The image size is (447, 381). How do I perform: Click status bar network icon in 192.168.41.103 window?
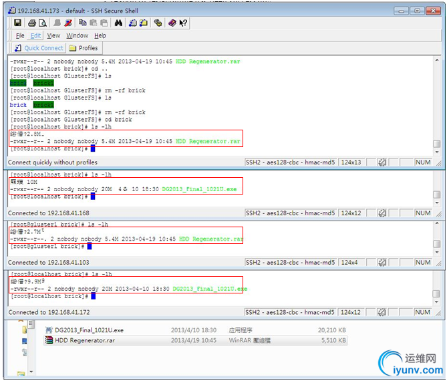382,263
